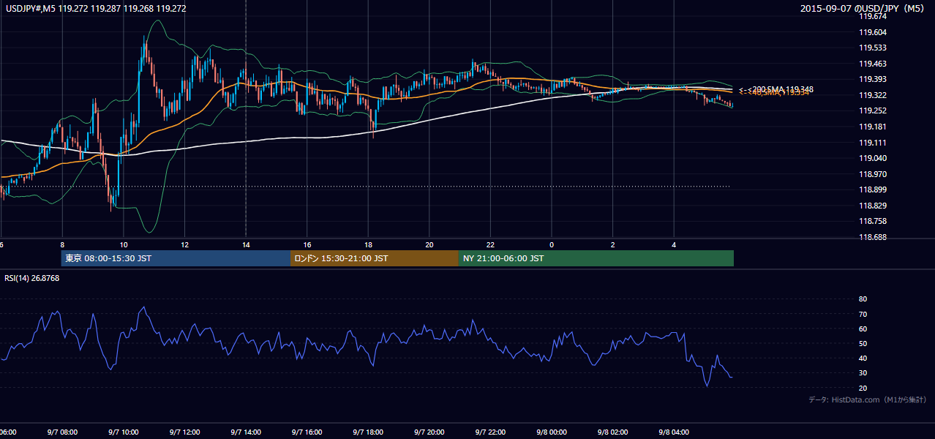Click hour label 14 under the price chart
The image size is (935, 439).
click(x=246, y=245)
